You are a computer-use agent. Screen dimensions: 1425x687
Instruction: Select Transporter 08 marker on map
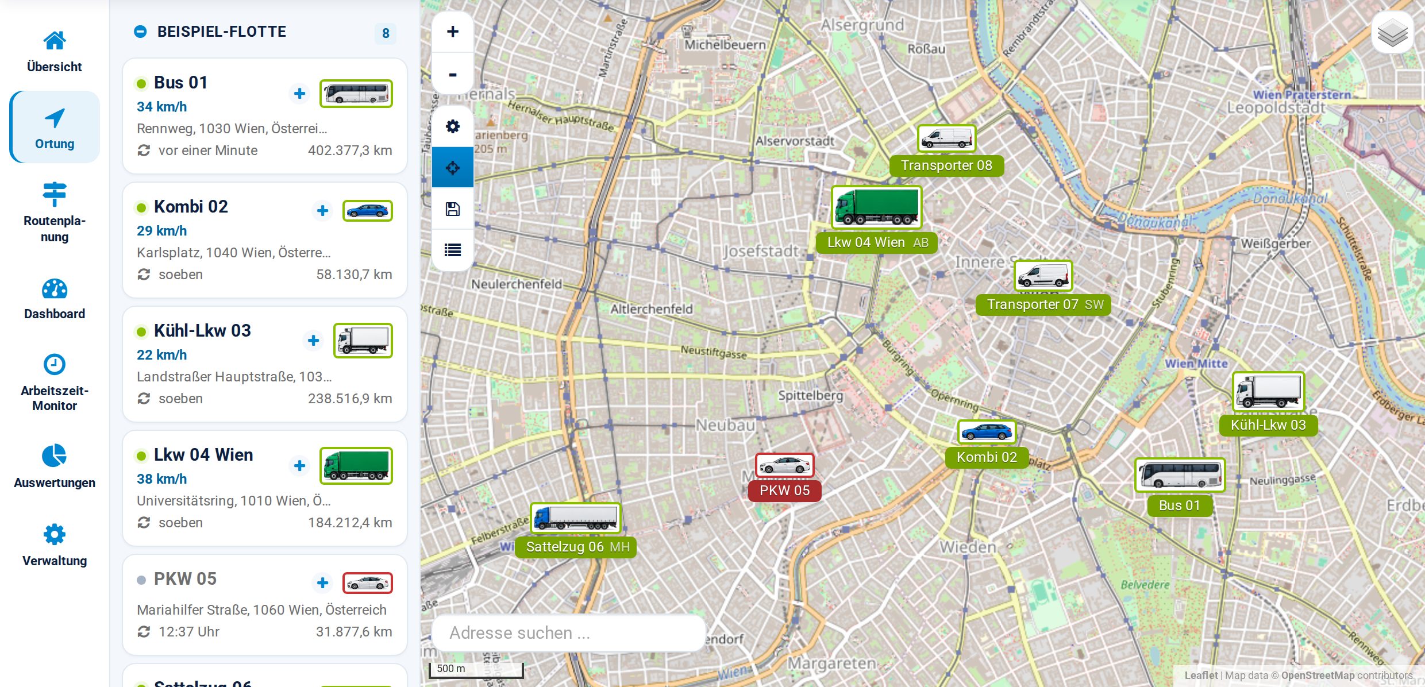[946, 139]
